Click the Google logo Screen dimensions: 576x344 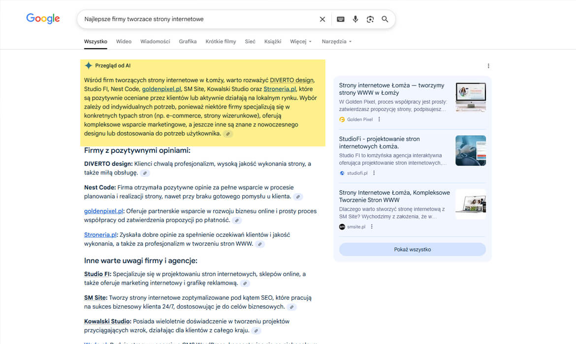point(43,19)
